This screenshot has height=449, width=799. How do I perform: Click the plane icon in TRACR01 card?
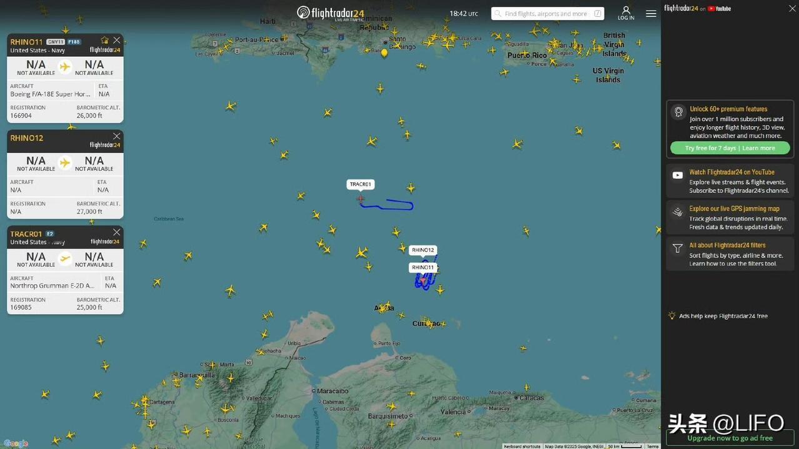(x=65, y=259)
